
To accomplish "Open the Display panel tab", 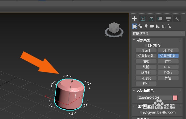I will [x=168, y=19].
